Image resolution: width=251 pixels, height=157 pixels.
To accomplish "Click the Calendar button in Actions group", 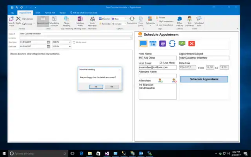I will 28,19.
